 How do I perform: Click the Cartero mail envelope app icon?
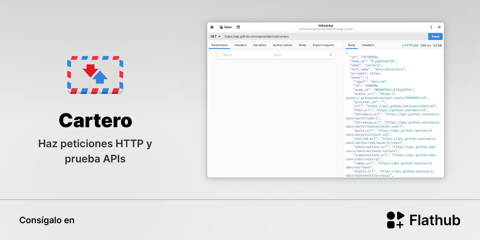click(x=95, y=75)
